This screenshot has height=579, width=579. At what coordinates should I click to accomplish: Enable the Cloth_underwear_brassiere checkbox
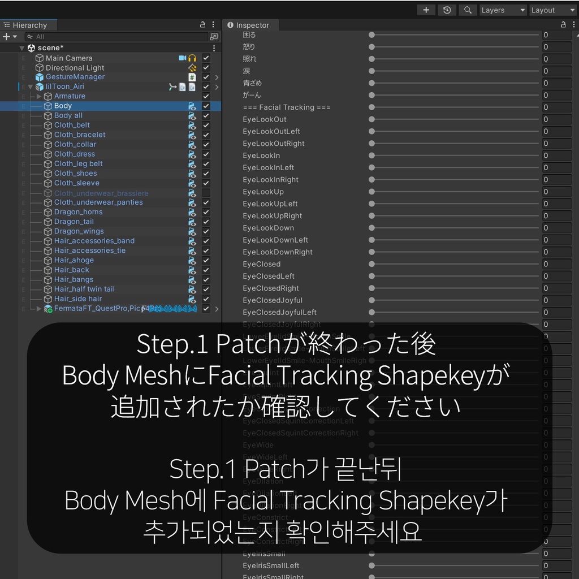(206, 193)
